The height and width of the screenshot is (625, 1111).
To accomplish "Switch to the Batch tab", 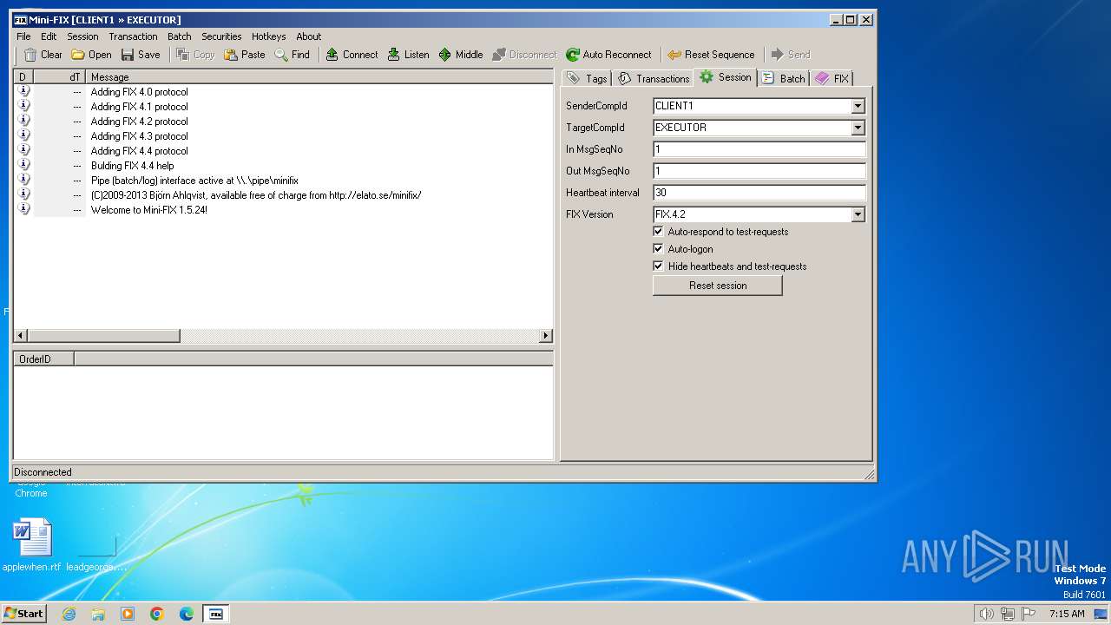I will pos(784,78).
